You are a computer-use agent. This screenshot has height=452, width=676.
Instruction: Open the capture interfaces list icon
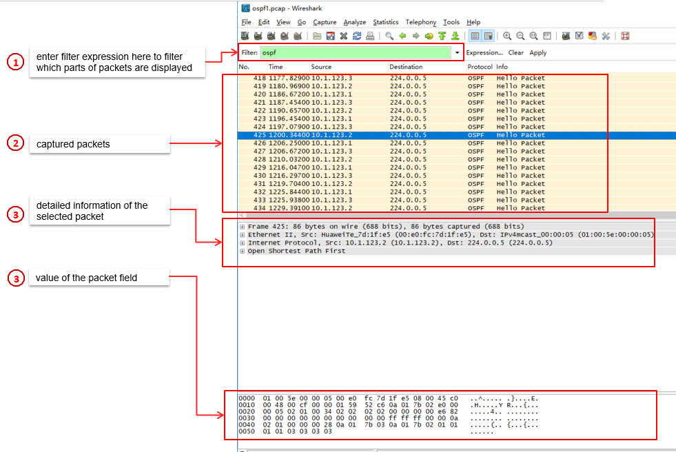click(x=245, y=37)
